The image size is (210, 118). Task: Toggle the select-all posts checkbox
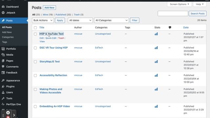pos(35,28)
